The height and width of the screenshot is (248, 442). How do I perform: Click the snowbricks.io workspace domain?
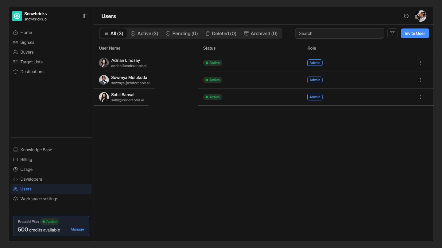tap(36, 19)
